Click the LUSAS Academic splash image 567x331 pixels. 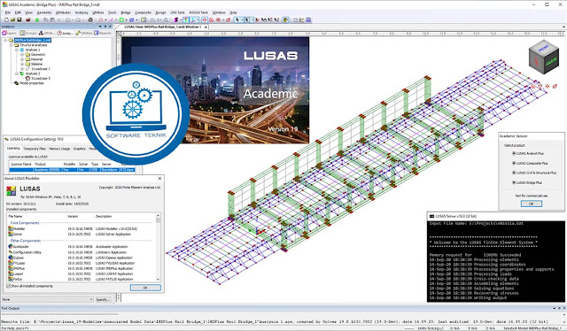(215, 90)
